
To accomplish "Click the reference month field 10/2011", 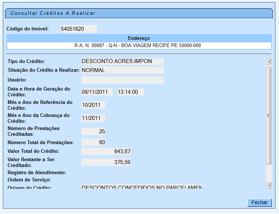I will coord(93,105).
